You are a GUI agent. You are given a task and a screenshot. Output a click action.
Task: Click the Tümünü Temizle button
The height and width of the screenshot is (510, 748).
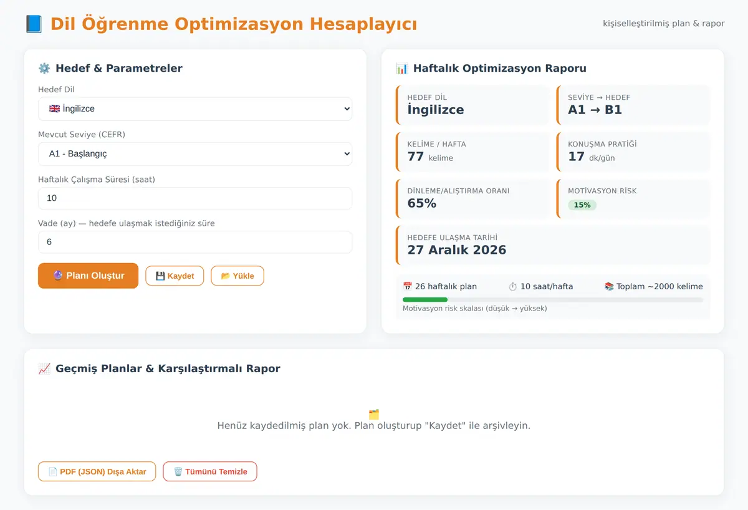210,471
